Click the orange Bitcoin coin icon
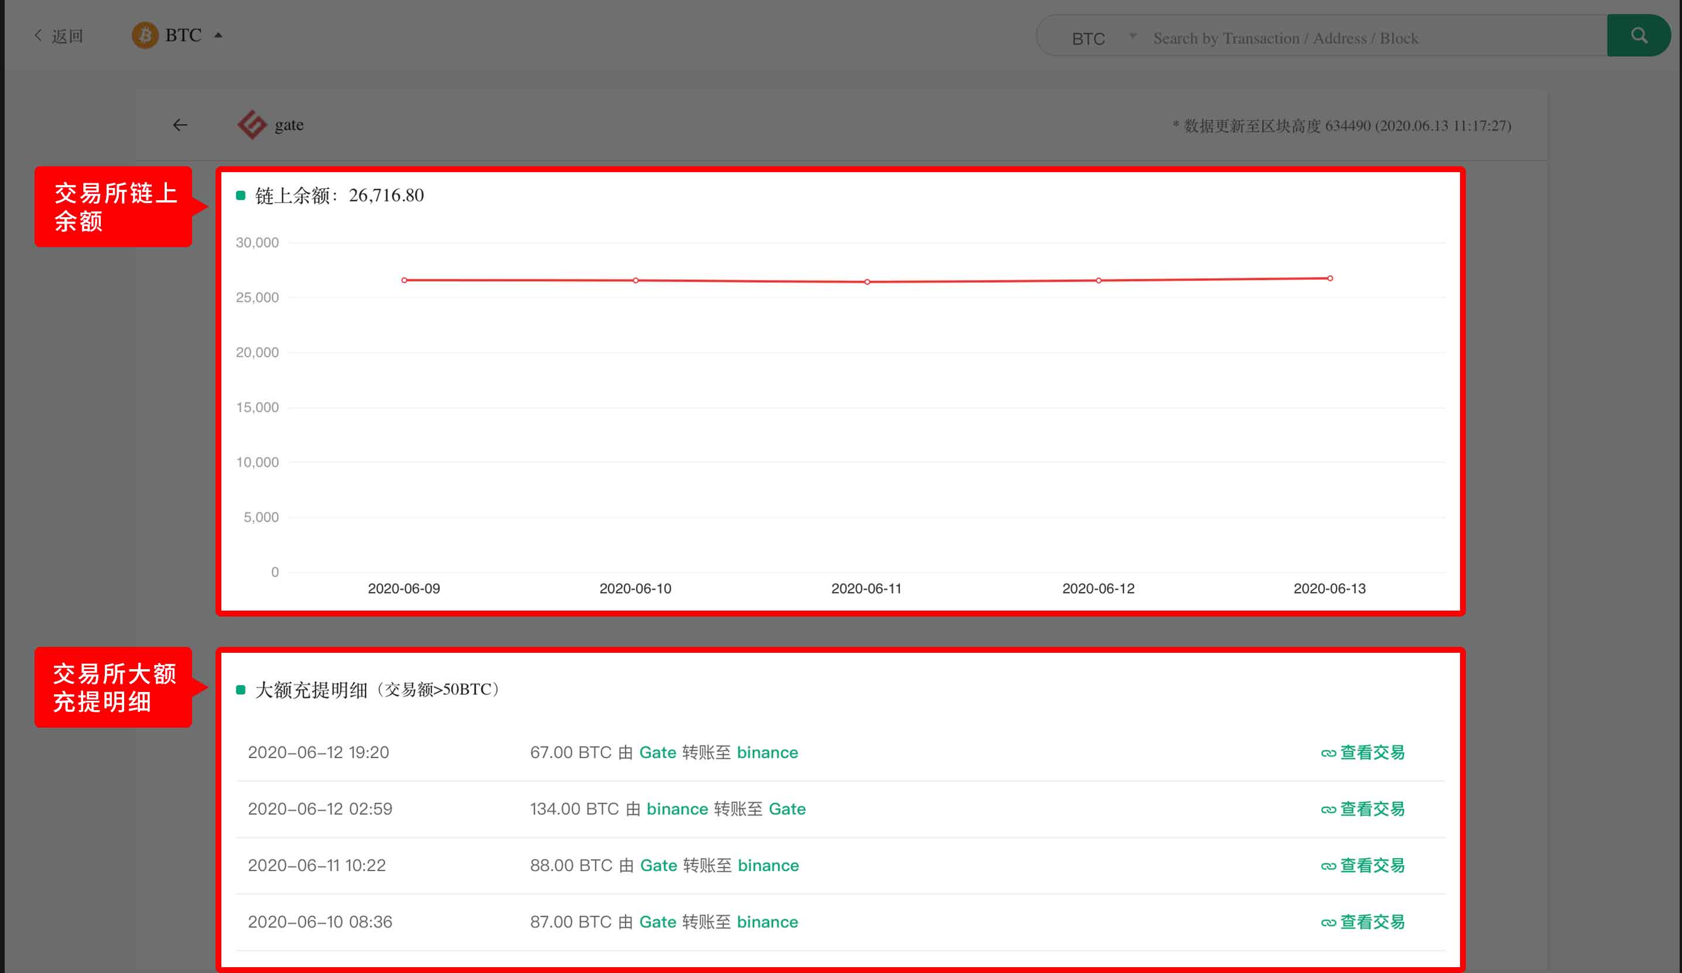This screenshot has height=973, width=1682. coord(145,35)
